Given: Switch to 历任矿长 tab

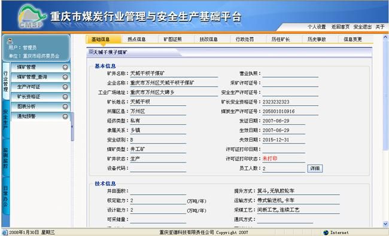Looking at the screenshot, I should tap(281, 39).
